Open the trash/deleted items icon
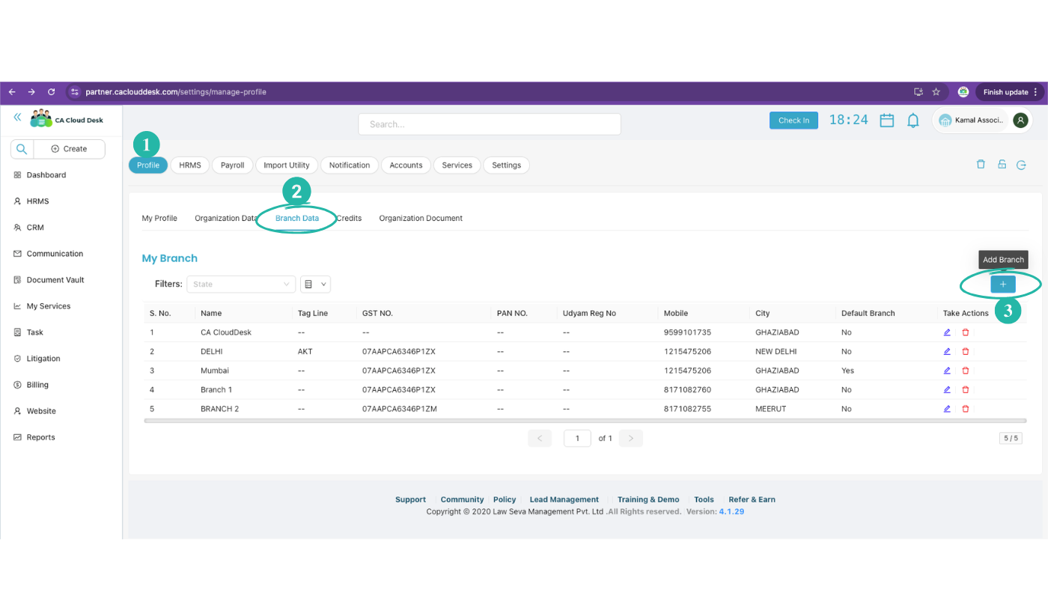Image resolution: width=1048 pixels, height=599 pixels. pos(981,164)
